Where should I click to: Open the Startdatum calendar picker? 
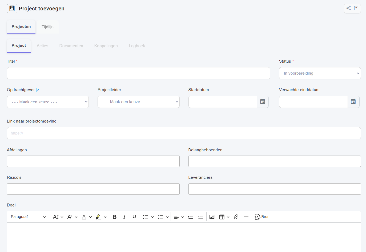pyautogui.click(x=263, y=102)
